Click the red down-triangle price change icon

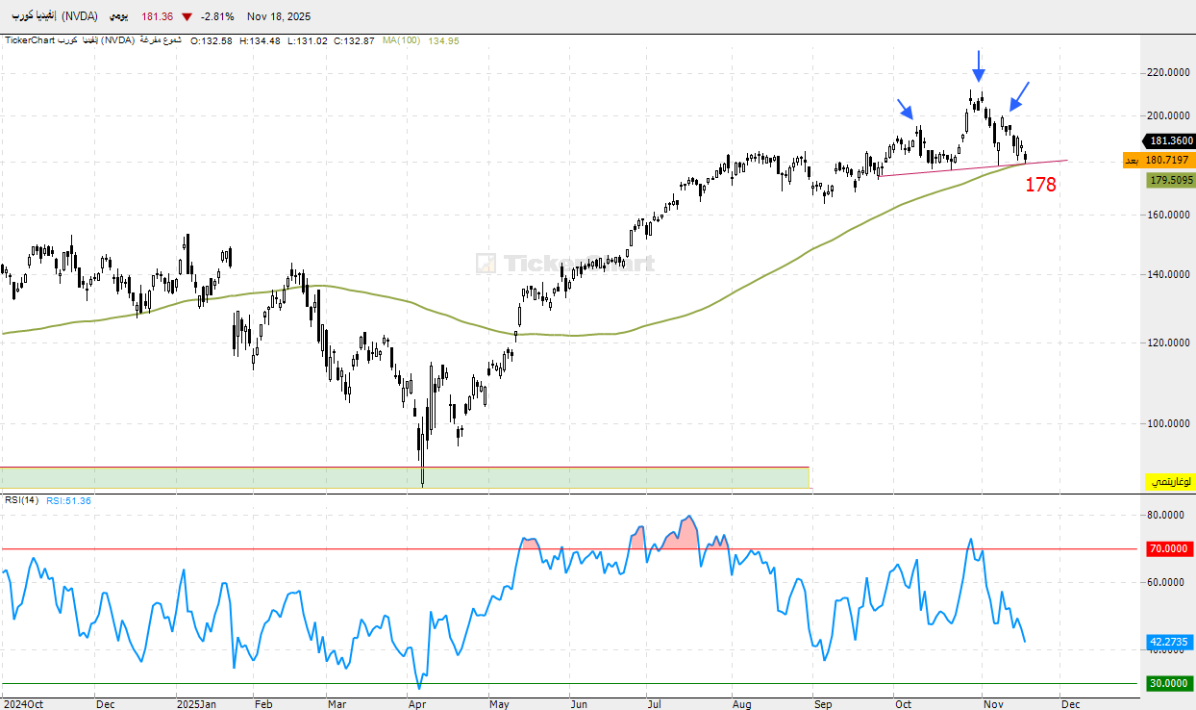pyautogui.click(x=186, y=17)
